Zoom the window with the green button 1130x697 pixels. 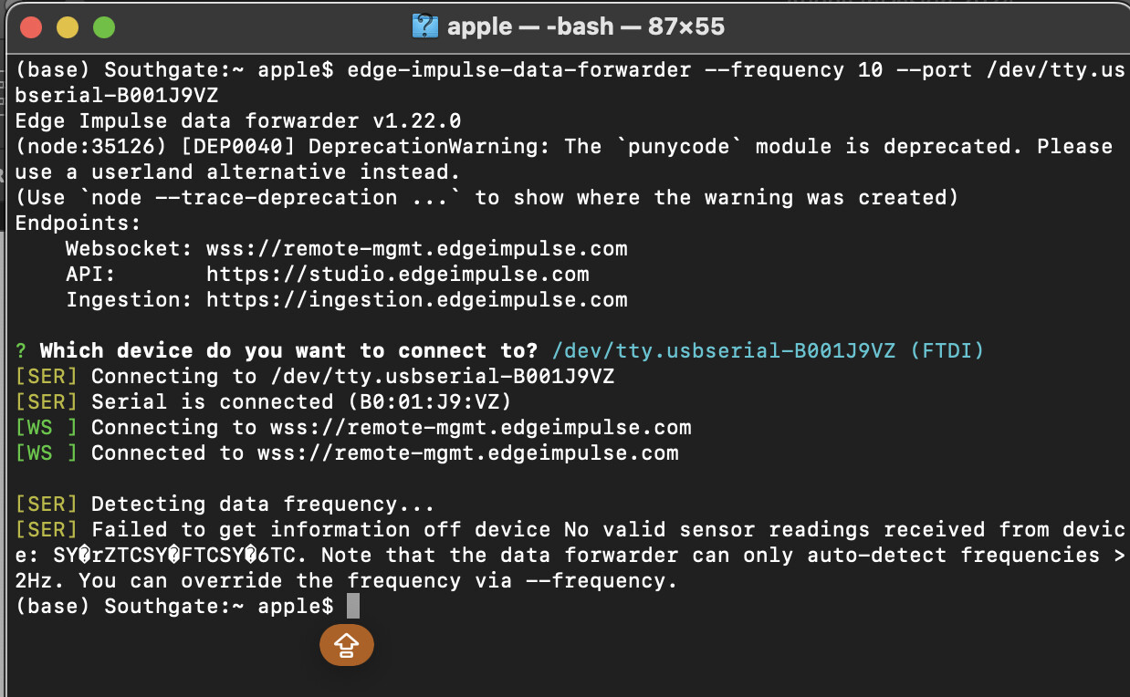(x=104, y=27)
